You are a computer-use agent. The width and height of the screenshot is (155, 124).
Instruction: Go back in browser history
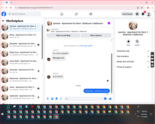[x=2, y=8]
